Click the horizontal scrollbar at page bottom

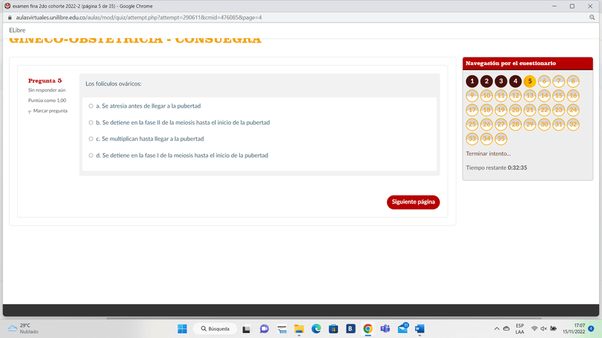click(324, 318)
